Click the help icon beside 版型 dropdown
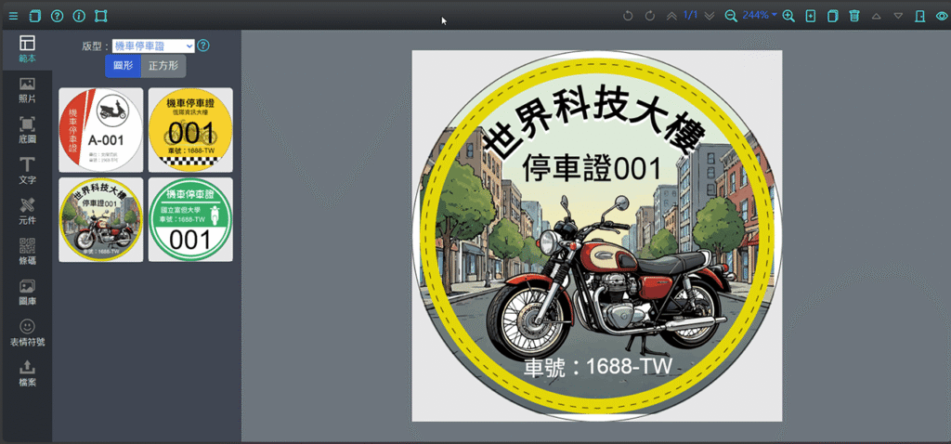The image size is (951, 444). point(203,46)
